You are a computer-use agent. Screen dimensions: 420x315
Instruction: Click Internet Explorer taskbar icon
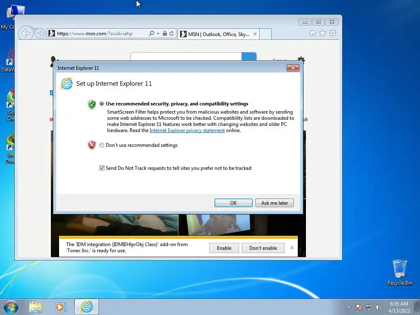[x=87, y=307]
